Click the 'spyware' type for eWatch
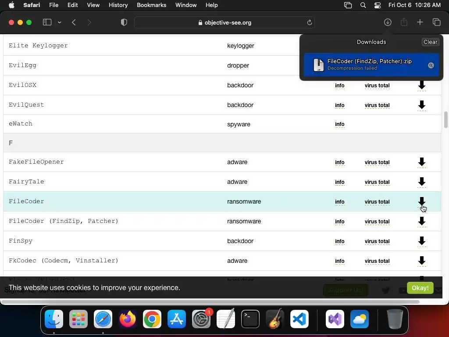 click(239, 124)
